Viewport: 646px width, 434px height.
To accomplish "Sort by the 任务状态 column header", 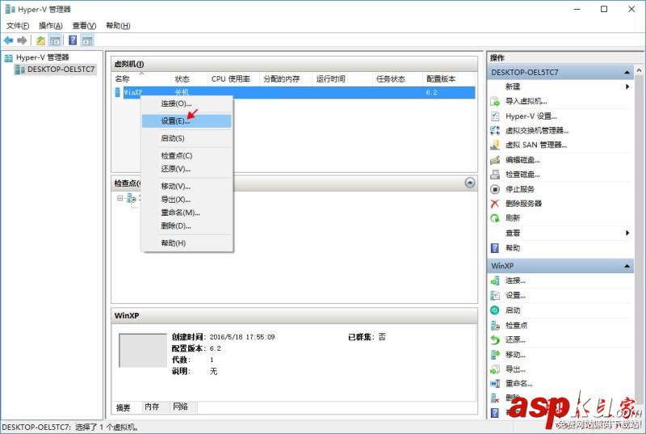I will [x=397, y=78].
